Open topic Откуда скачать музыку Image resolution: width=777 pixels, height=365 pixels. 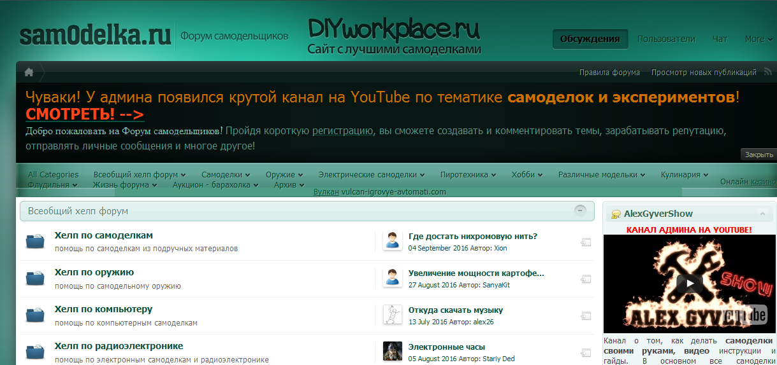(456, 310)
